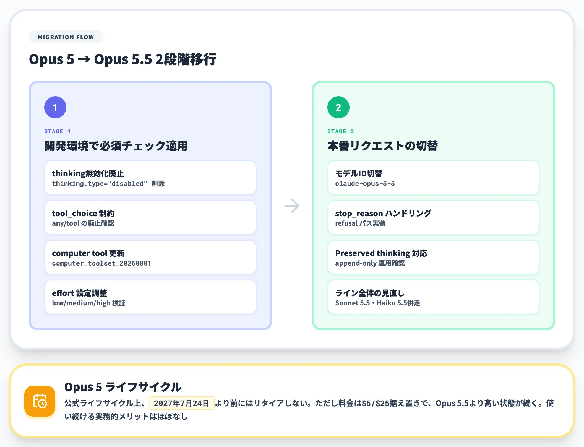The width and height of the screenshot is (584, 447).
Task: Click the text claude-opus-5-5
Action: point(365,184)
